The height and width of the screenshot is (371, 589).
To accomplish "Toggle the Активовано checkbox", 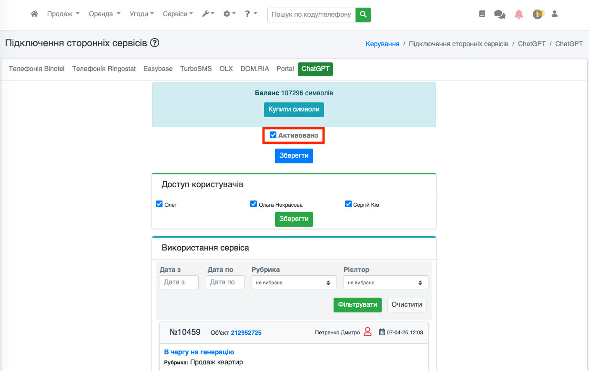I will tap(273, 135).
